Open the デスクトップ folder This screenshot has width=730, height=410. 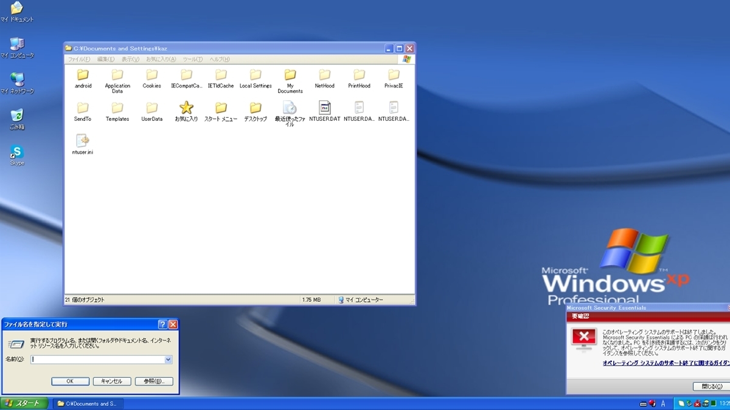[255, 111]
